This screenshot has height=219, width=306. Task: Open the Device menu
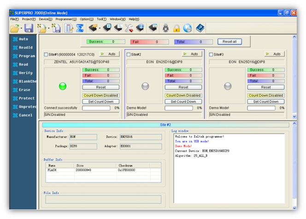tap(45, 19)
